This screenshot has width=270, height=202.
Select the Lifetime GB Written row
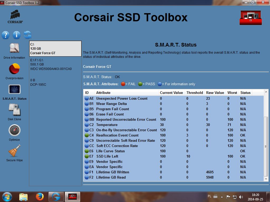pos(173,172)
